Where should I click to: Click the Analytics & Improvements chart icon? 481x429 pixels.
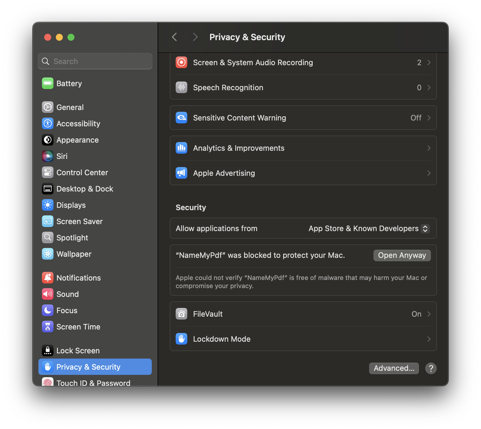pyautogui.click(x=181, y=148)
